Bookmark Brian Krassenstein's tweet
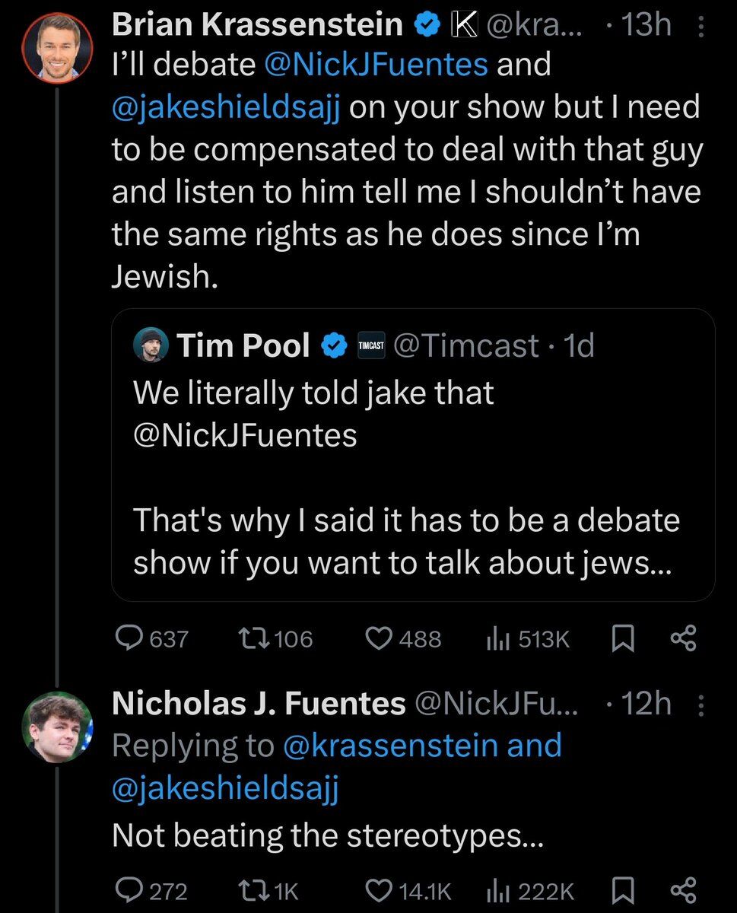Screen dimensions: 737x913 [621, 639]
